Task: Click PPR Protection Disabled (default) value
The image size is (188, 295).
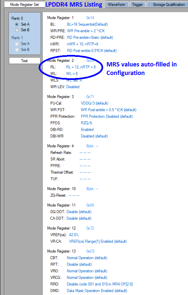Action: click(x=107, y=116)
